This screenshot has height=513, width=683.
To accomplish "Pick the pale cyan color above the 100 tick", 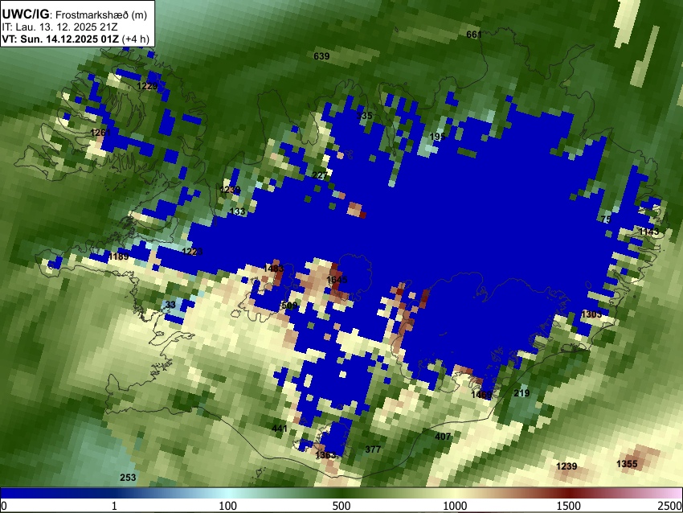I will (x=228, y=493).
